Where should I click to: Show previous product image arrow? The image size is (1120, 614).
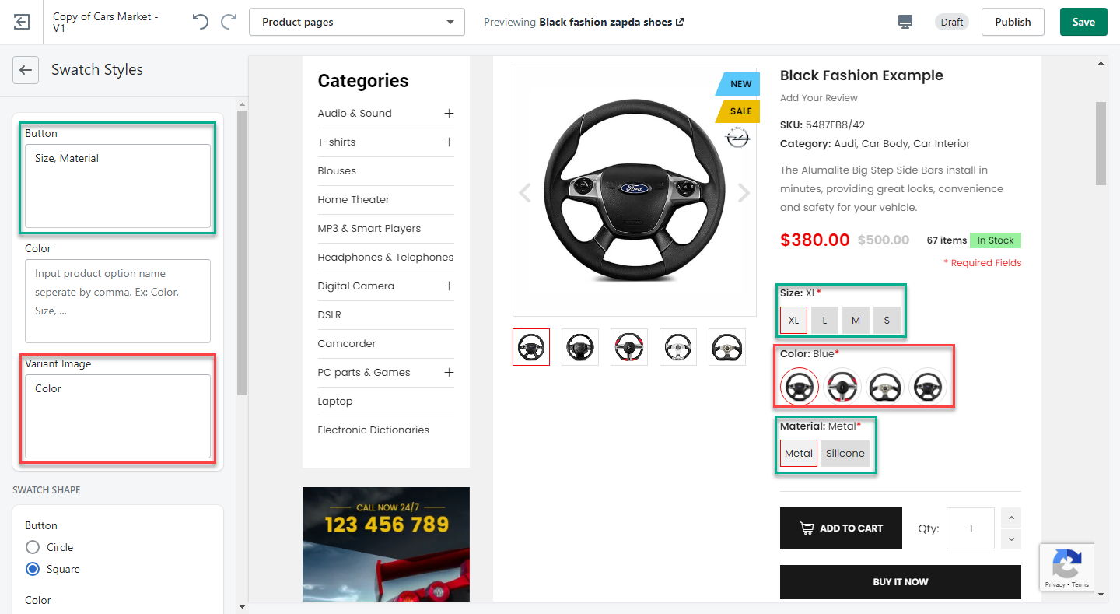coord(525,192)
